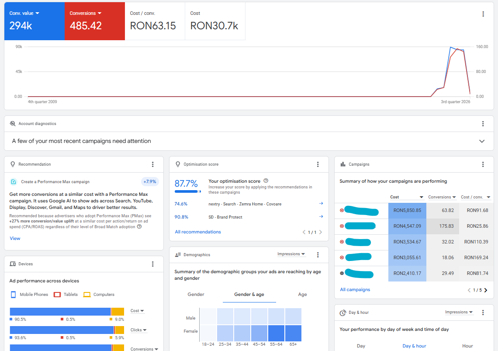The height and width of the screenshot is (351, 498).
Task: Open Campaigns card three-dot menu
Action: [x=483, y=164]
